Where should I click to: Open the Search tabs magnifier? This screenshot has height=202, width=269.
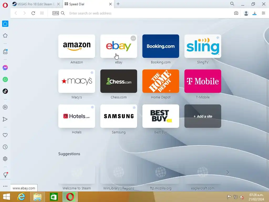click(232, 4)
